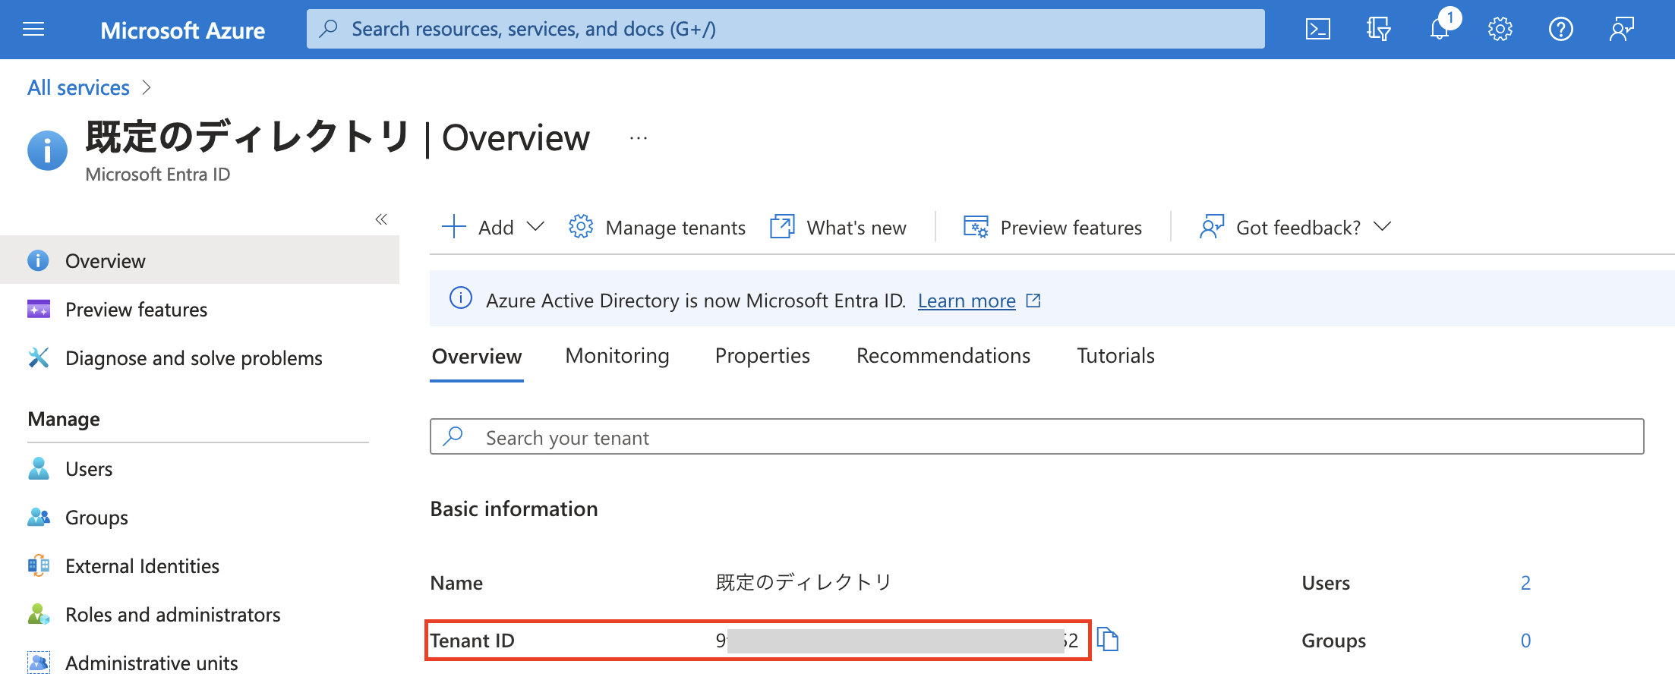Click the Users icon in the sidebar
Image resolution: width=1675 pixels, height=680 pixels.
[x=38, y=468]
